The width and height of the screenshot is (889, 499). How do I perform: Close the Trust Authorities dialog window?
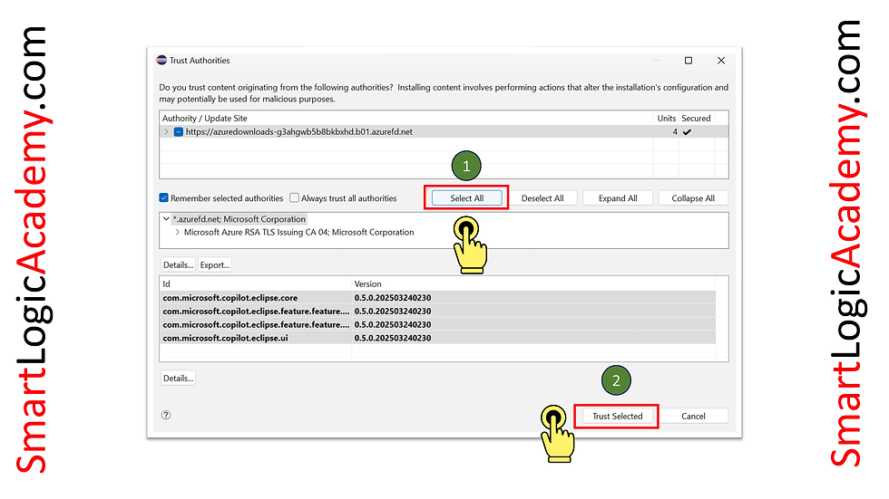[721, 61]
